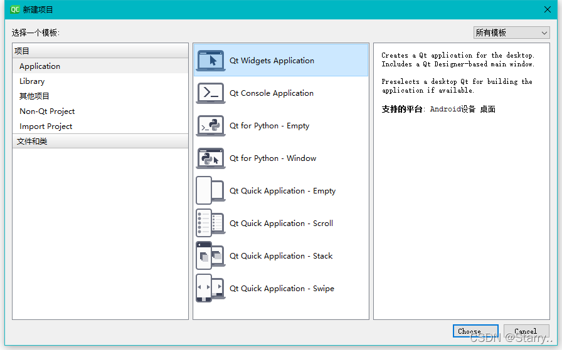
Task: Select Application in the project category list
Action: [x=100, y=66]
